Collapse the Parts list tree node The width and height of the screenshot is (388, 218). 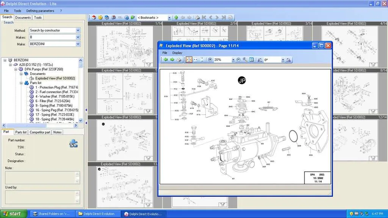tap(21, 83)
